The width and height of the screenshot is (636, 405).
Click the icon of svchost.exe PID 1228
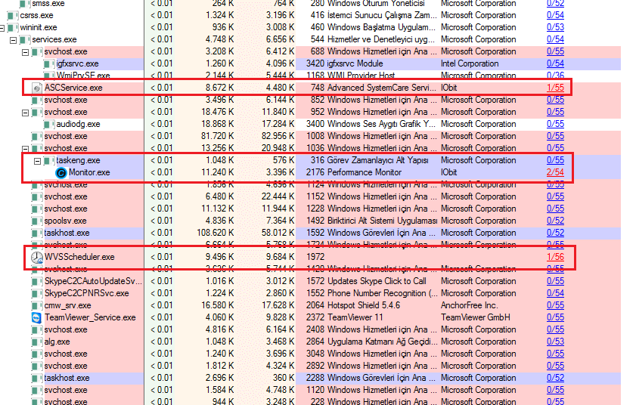[x=37, y=209]
